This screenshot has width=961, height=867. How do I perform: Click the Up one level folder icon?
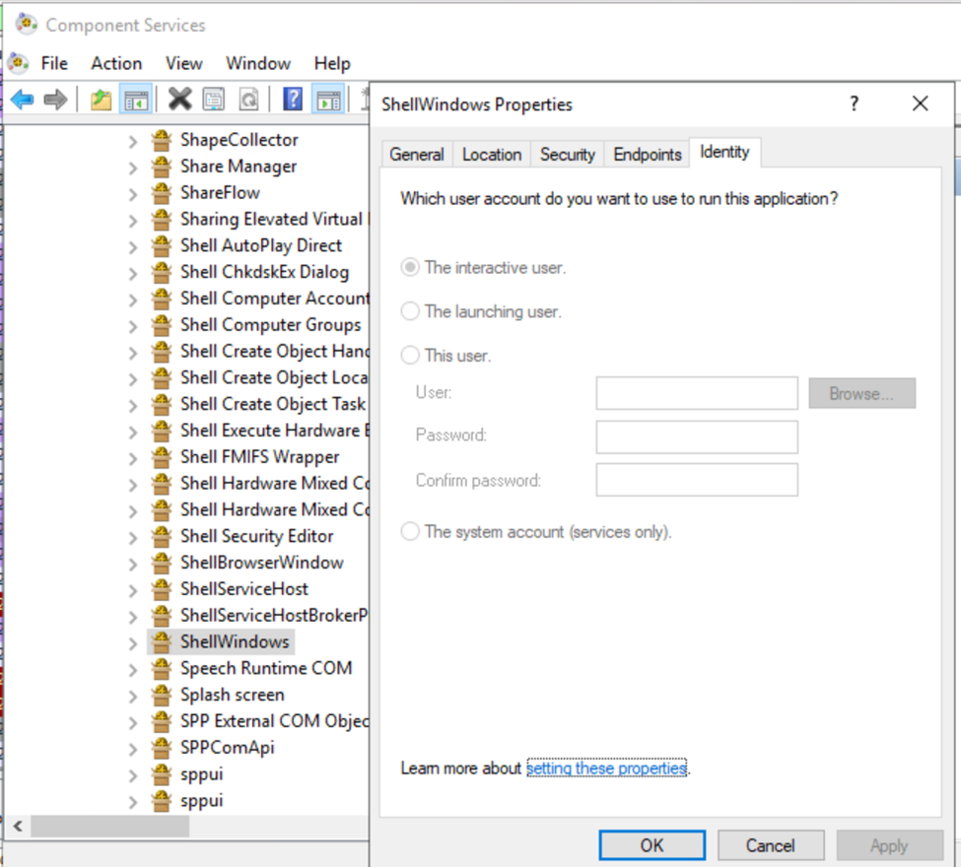click(102, 100)
